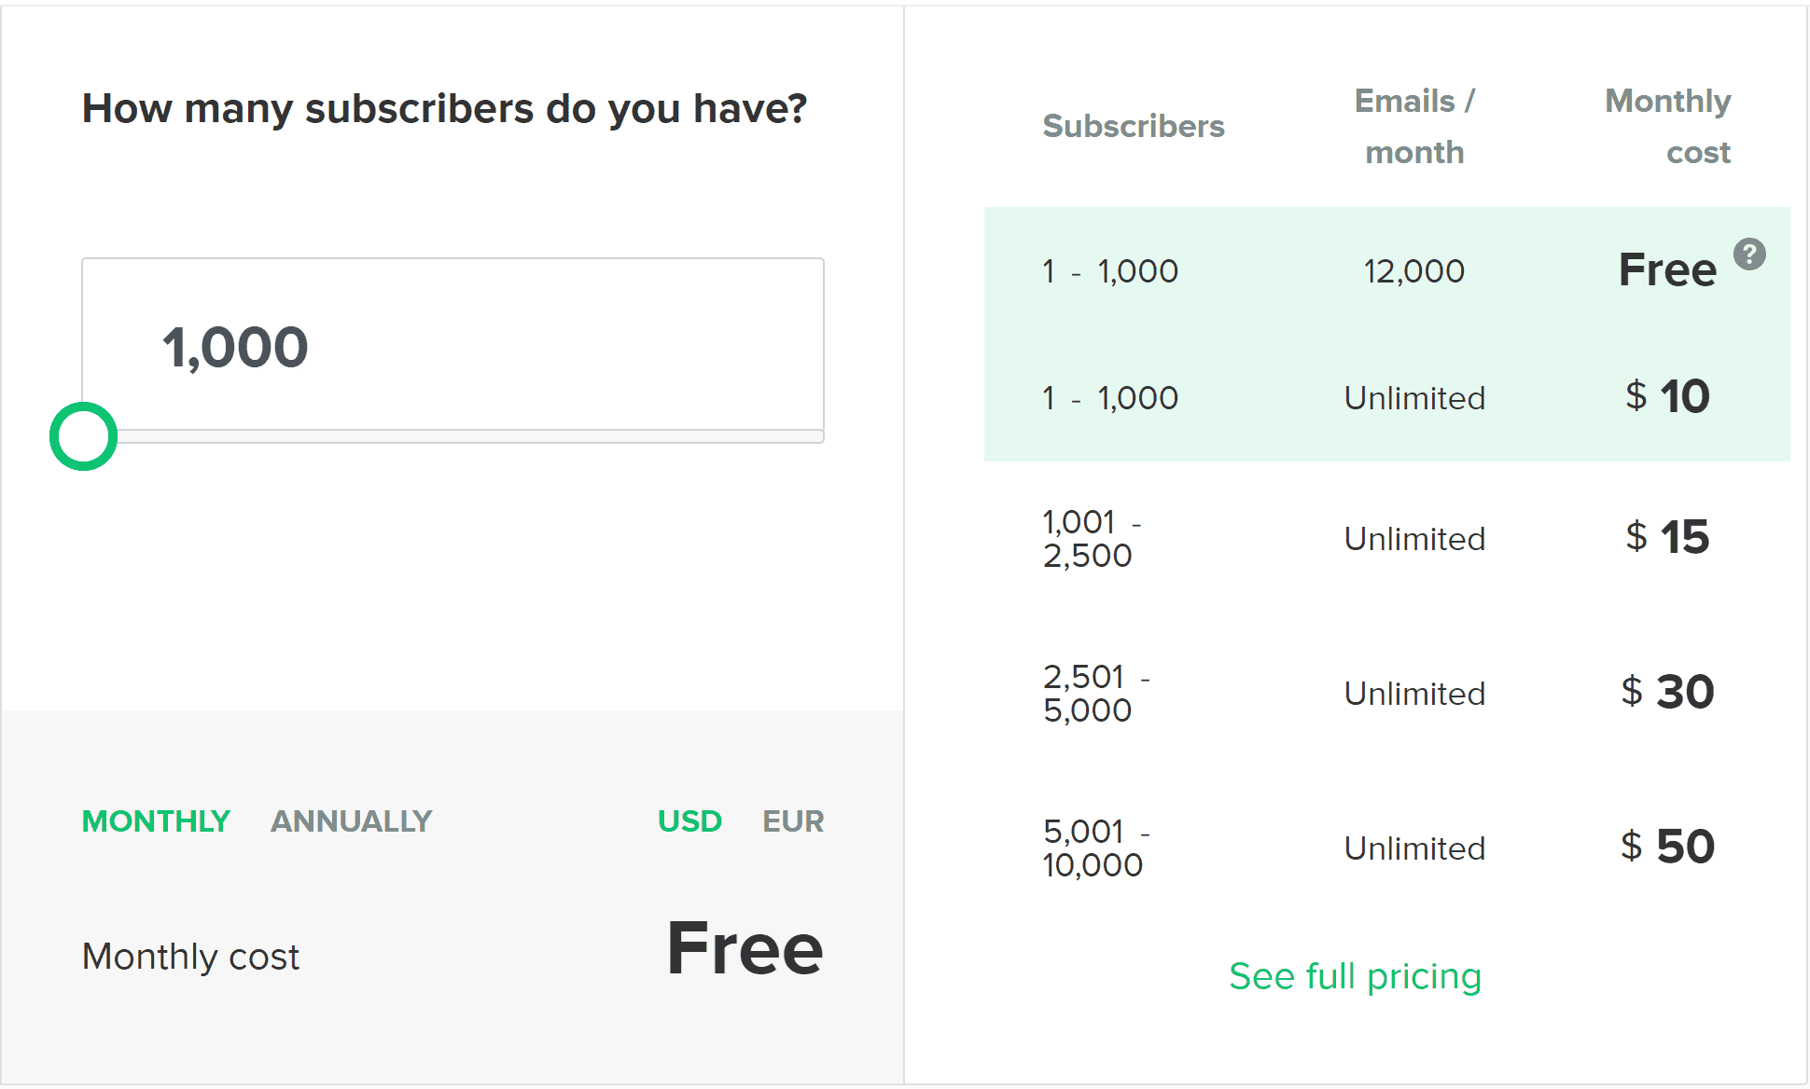Image resolution: width=1810 pixels, height=1089 pixels.
Task: Click the $ 50 monthly price
Action: point(1667,847)
